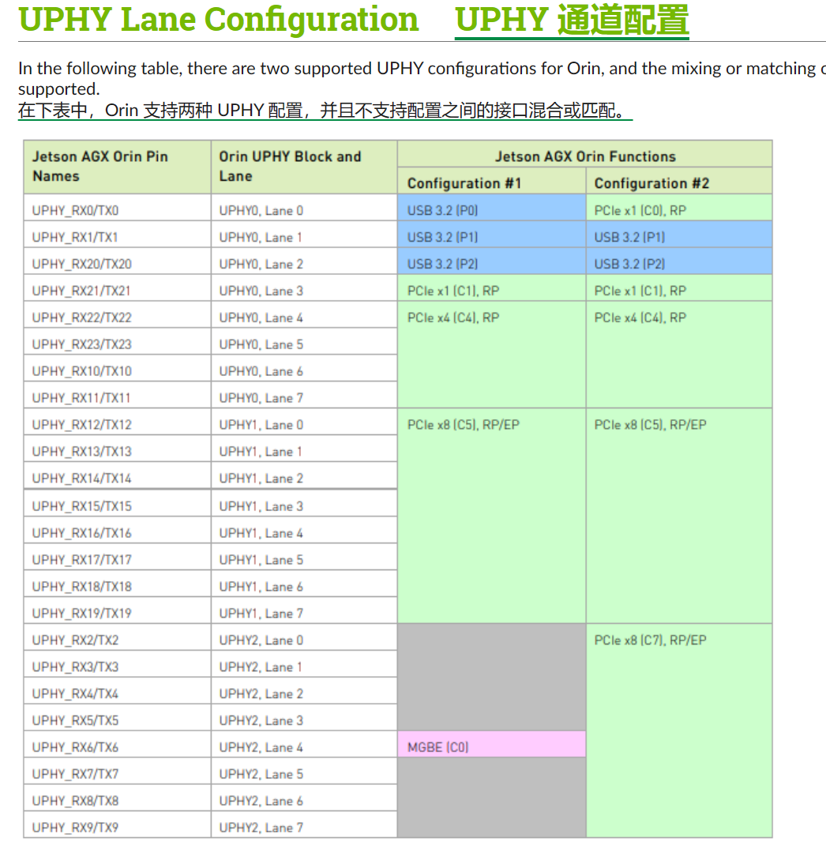
Task: Select the UPHY_RX1/TX1 cell
Action: tap(118, 235)
